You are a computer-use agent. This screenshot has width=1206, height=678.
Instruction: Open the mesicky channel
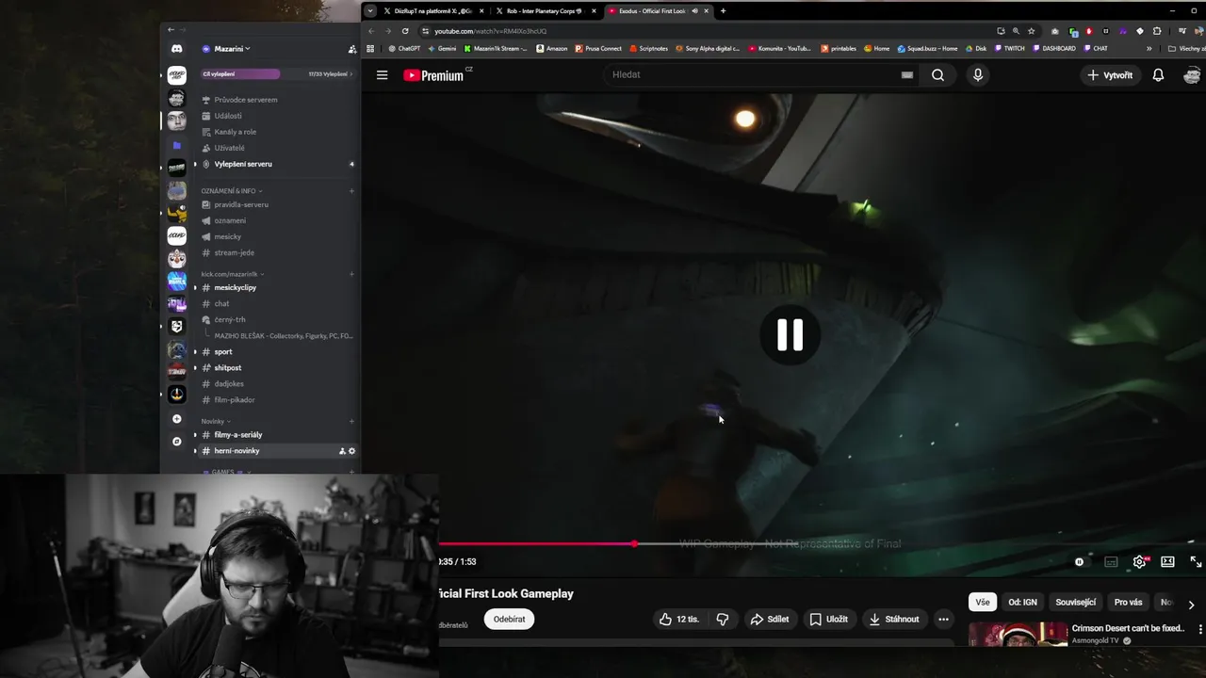click(227, 236)
